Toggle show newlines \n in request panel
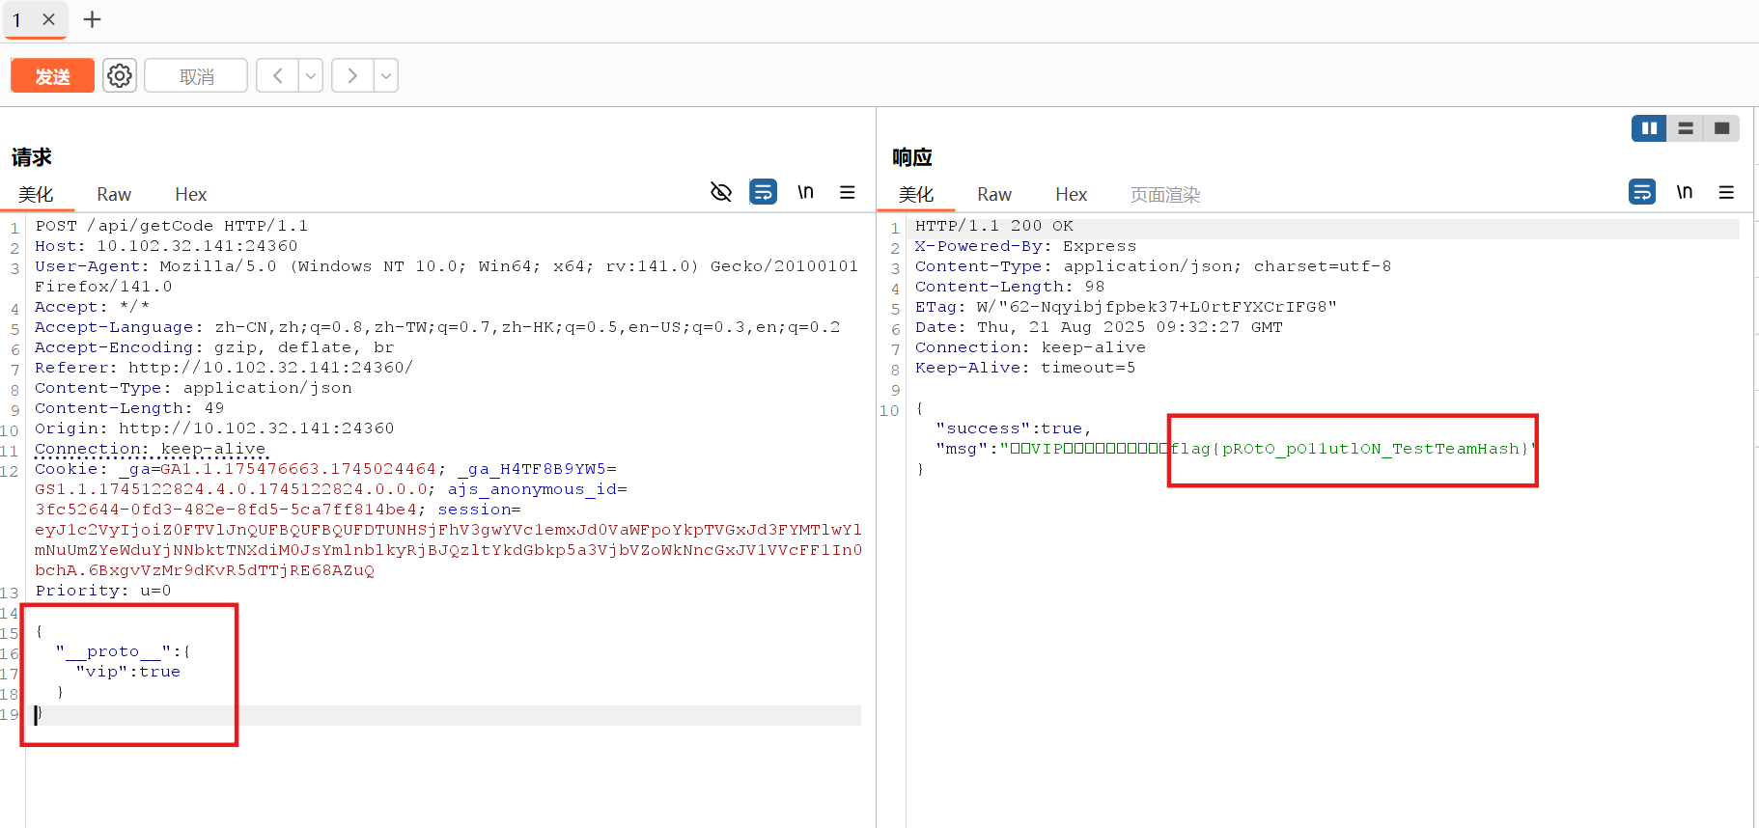 point(805,192)
